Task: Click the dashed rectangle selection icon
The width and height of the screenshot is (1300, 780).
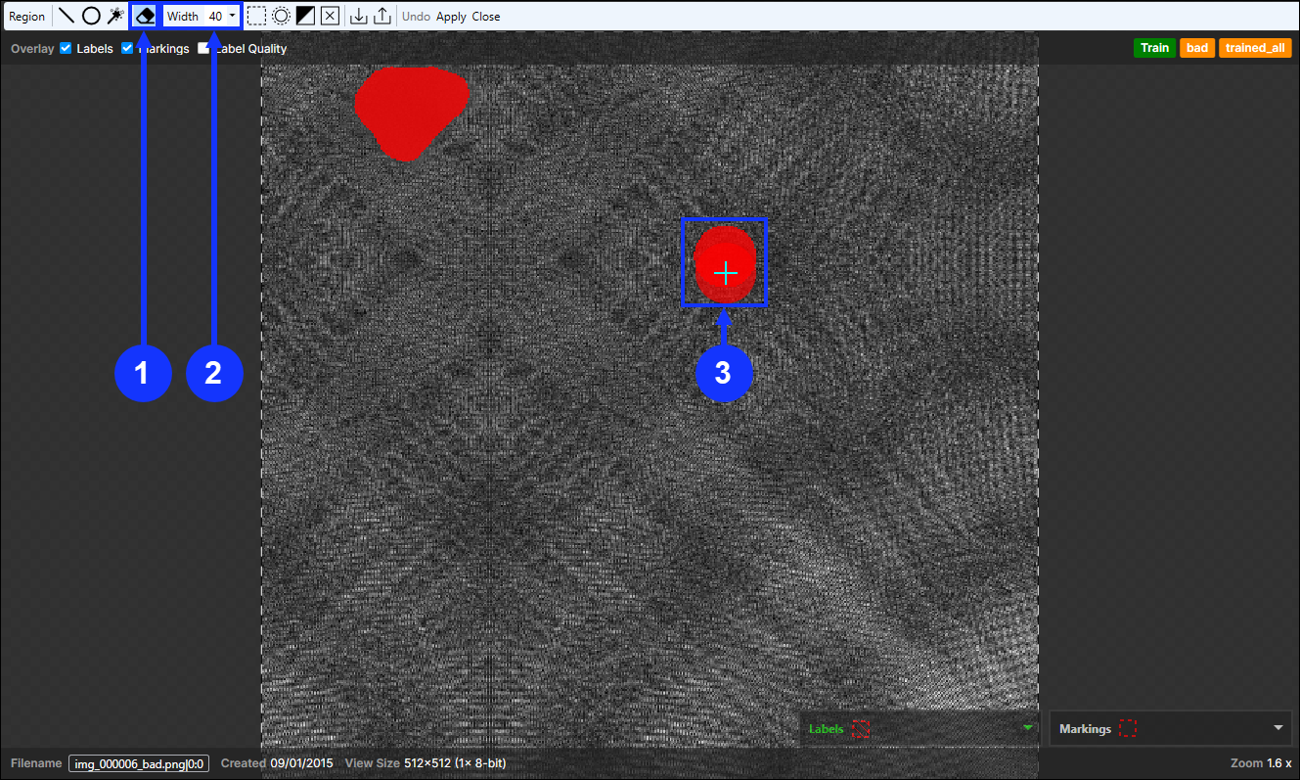Action: [x=256, y=16]
